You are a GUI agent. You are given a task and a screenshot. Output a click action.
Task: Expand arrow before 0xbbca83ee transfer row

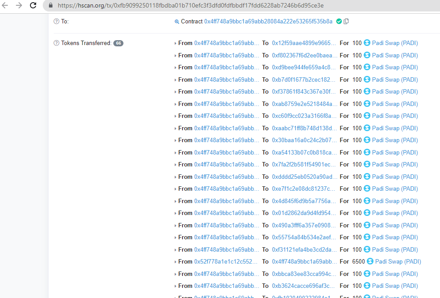click(175, 274)
